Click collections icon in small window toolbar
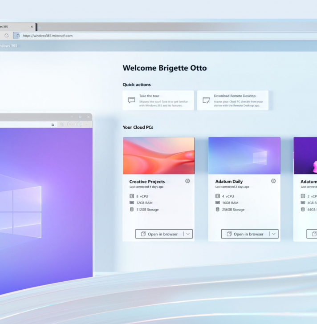317x324 pixels. click(62, 124)
